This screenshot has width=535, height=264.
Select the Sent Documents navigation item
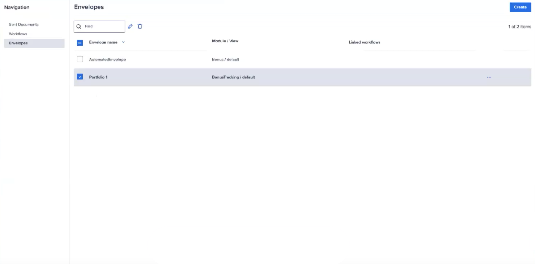coord(23,24)
